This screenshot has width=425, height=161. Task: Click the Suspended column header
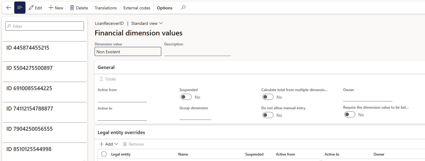click(254, 154)
